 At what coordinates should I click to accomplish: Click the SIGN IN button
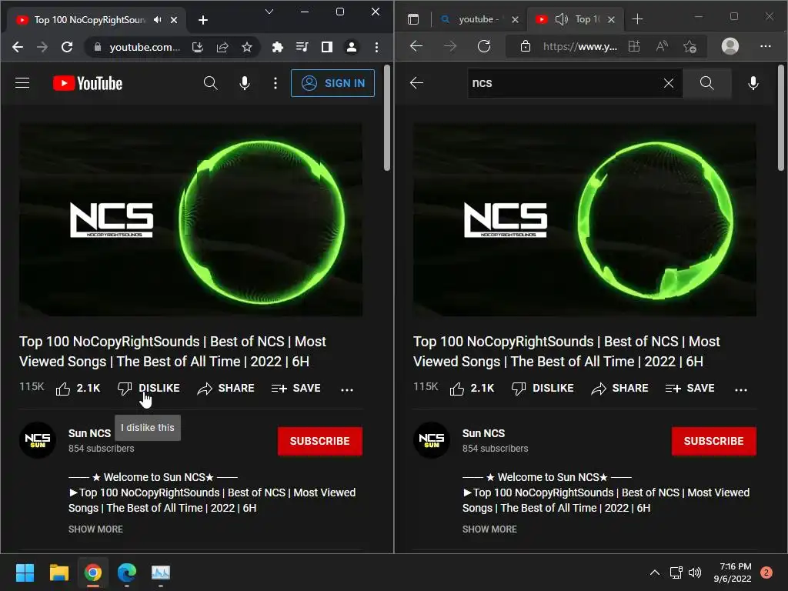point(332,83)
